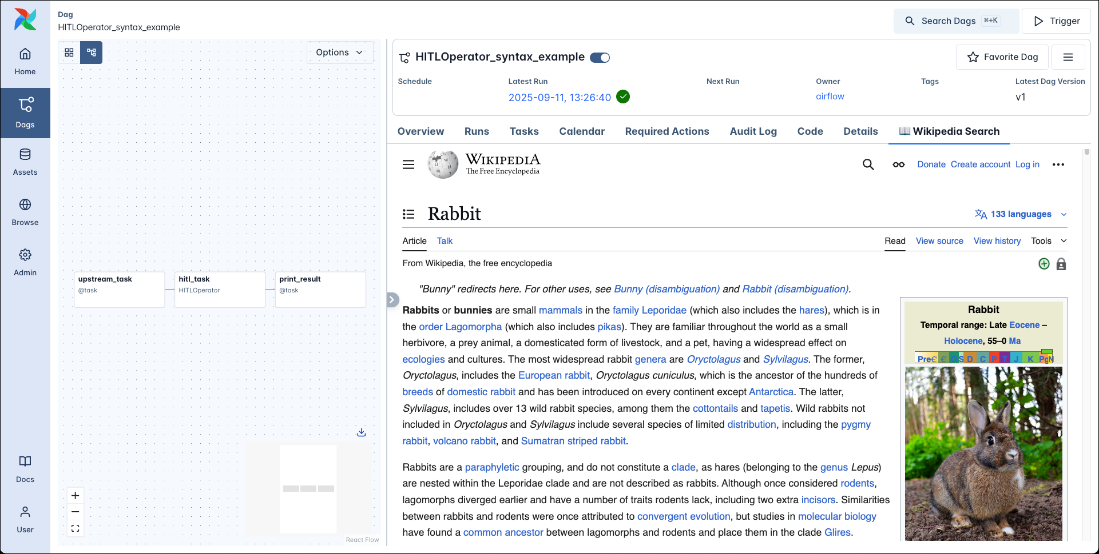Click the Trigger button
The height and width of the screenshot is (554, 1099).
pyautogui.click(x=1056, y=21)
